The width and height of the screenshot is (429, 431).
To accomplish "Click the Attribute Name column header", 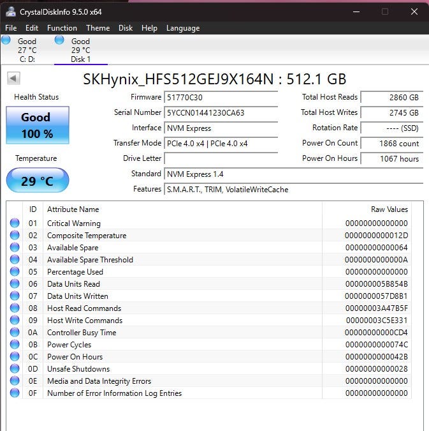I will click(182, 209).
